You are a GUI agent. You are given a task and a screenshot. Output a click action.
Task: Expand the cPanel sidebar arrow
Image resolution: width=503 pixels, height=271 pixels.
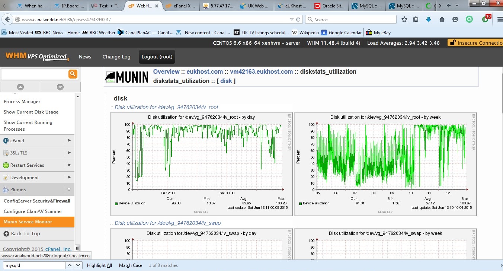[69, 141]
